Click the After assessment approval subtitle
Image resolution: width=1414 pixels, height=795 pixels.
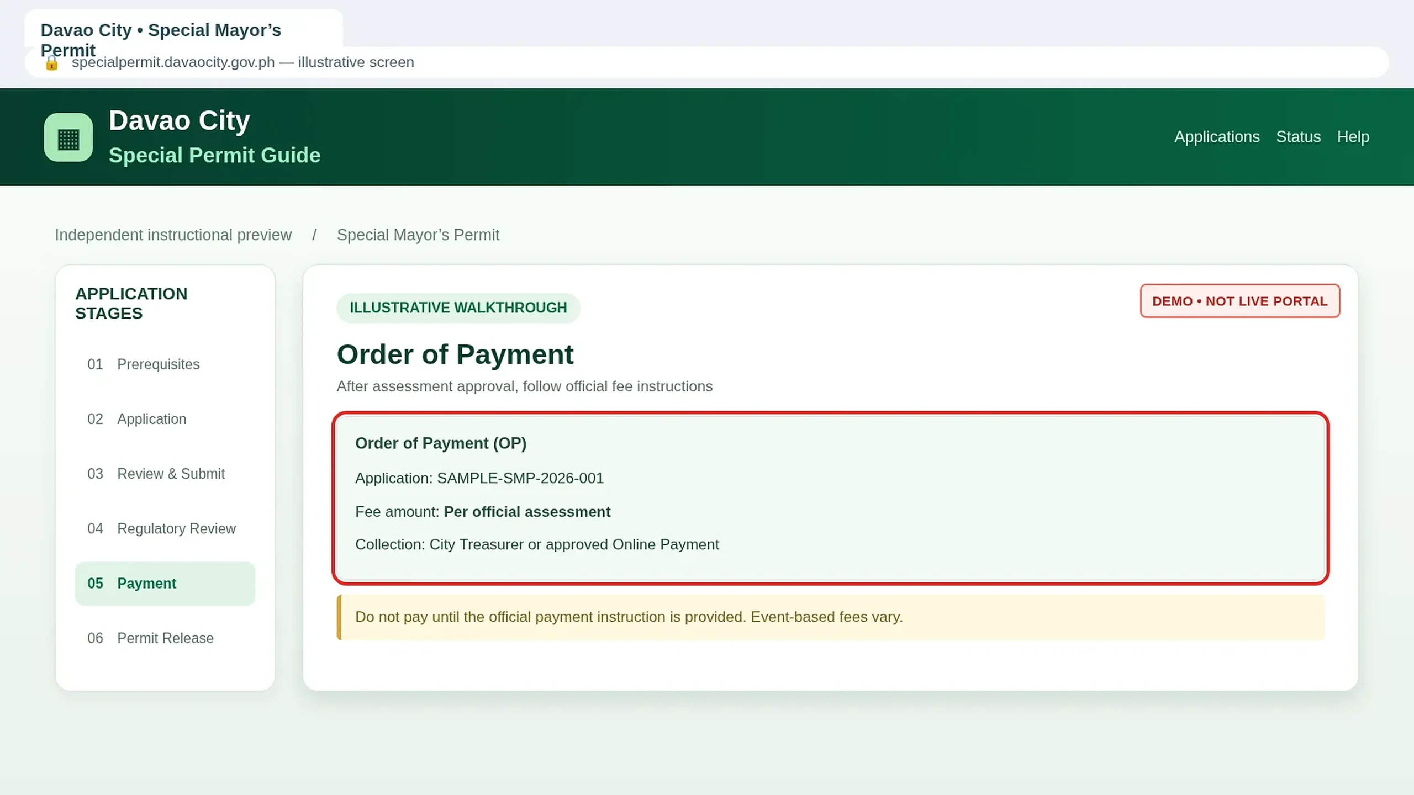coord(525,386)
